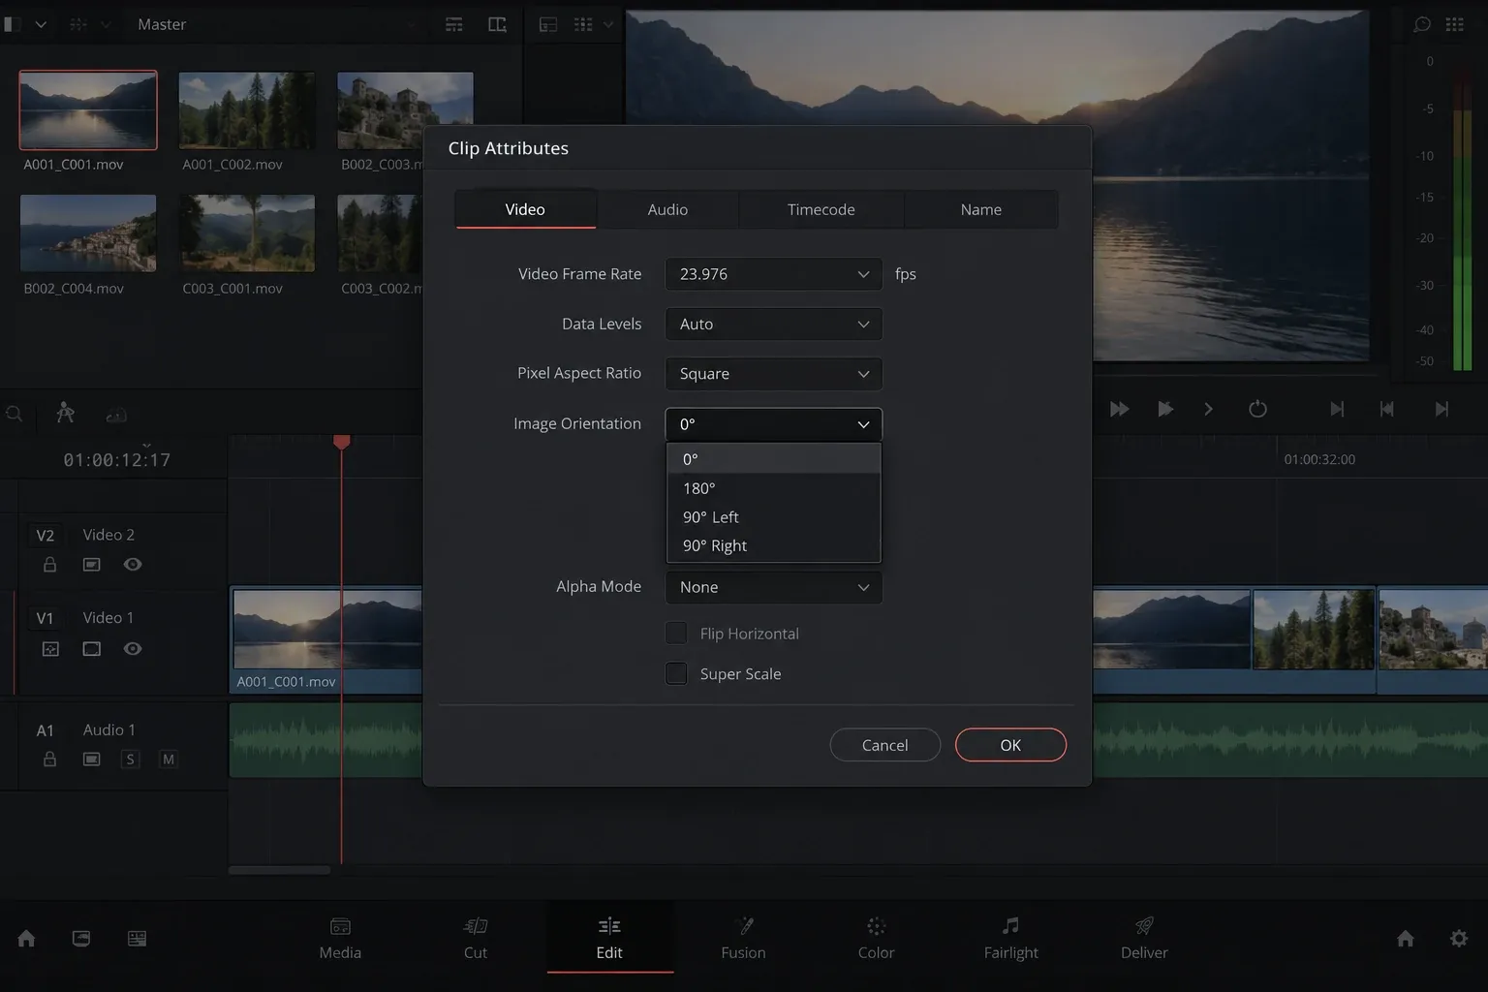
Task: Click the search magnifier icon above the timeline
Action: tap(14, 414)
